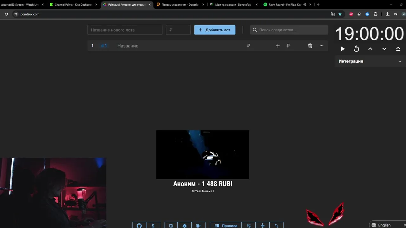Viewport: 406px width, 228px height.
Task: Open browser downloads
Action: coord(387,14)
